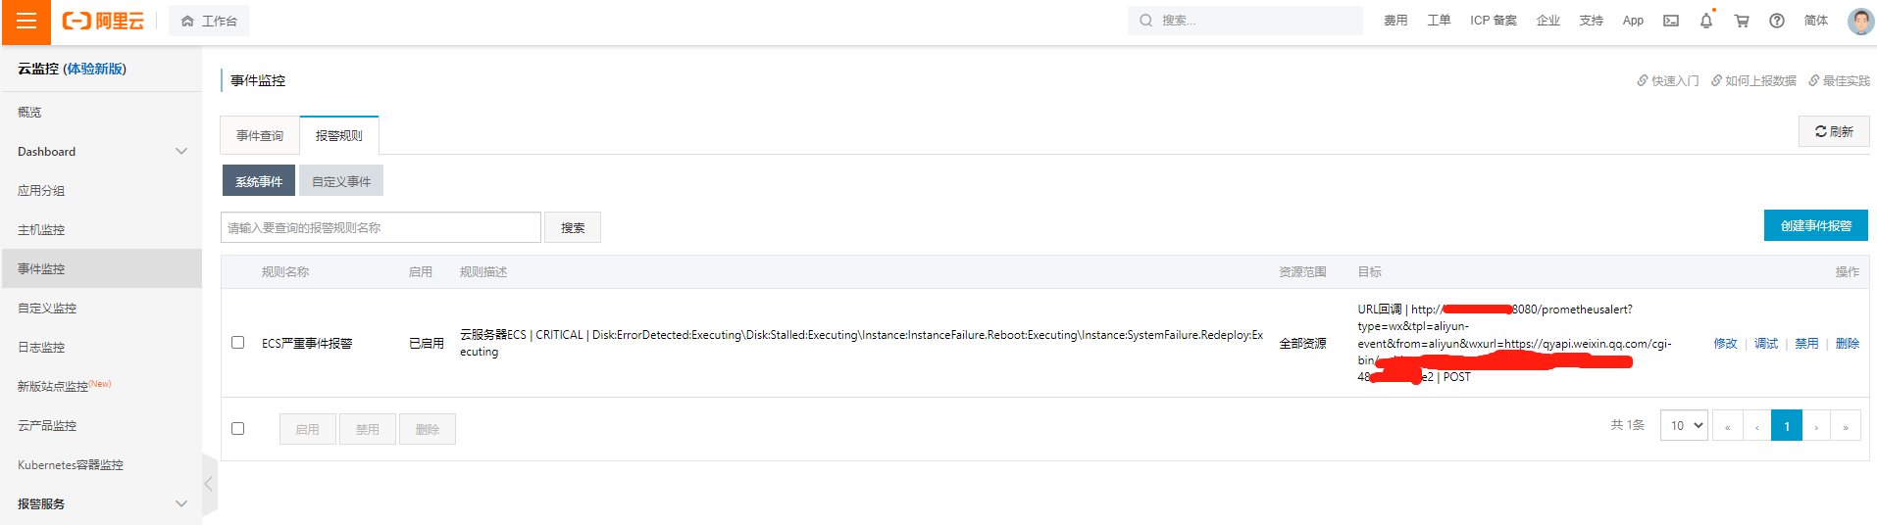Viewport: 1877px width, 525px height.
Task: Open 支持 in the top bar
Action: [x=1592, y=21]
